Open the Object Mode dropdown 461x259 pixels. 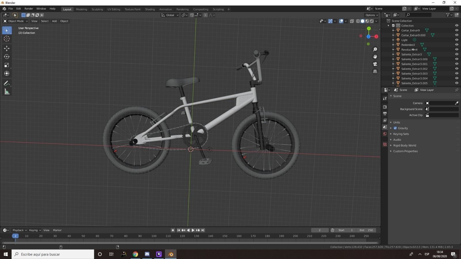point(16,21)
